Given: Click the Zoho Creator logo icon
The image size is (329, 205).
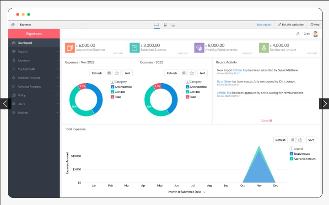Looking at the screenshot, I should click(13, 25).
